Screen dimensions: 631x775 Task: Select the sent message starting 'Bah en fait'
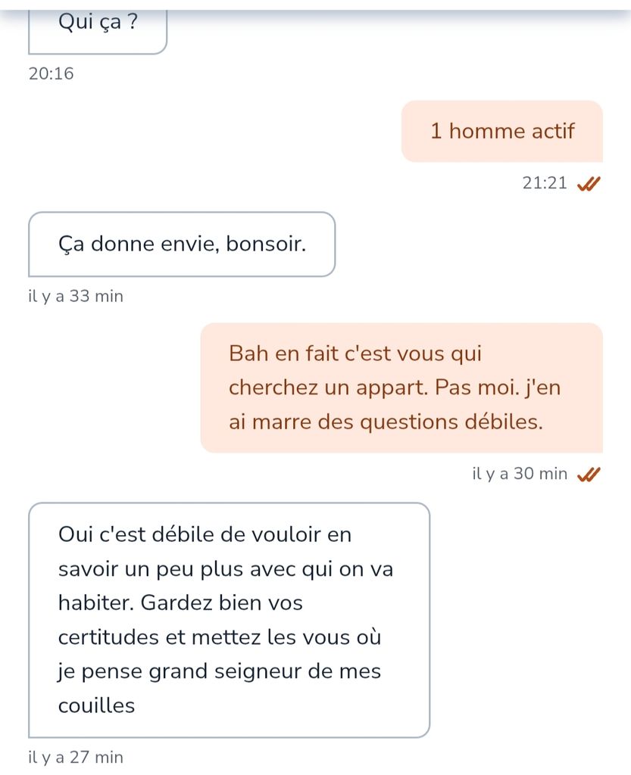(401, 388)
